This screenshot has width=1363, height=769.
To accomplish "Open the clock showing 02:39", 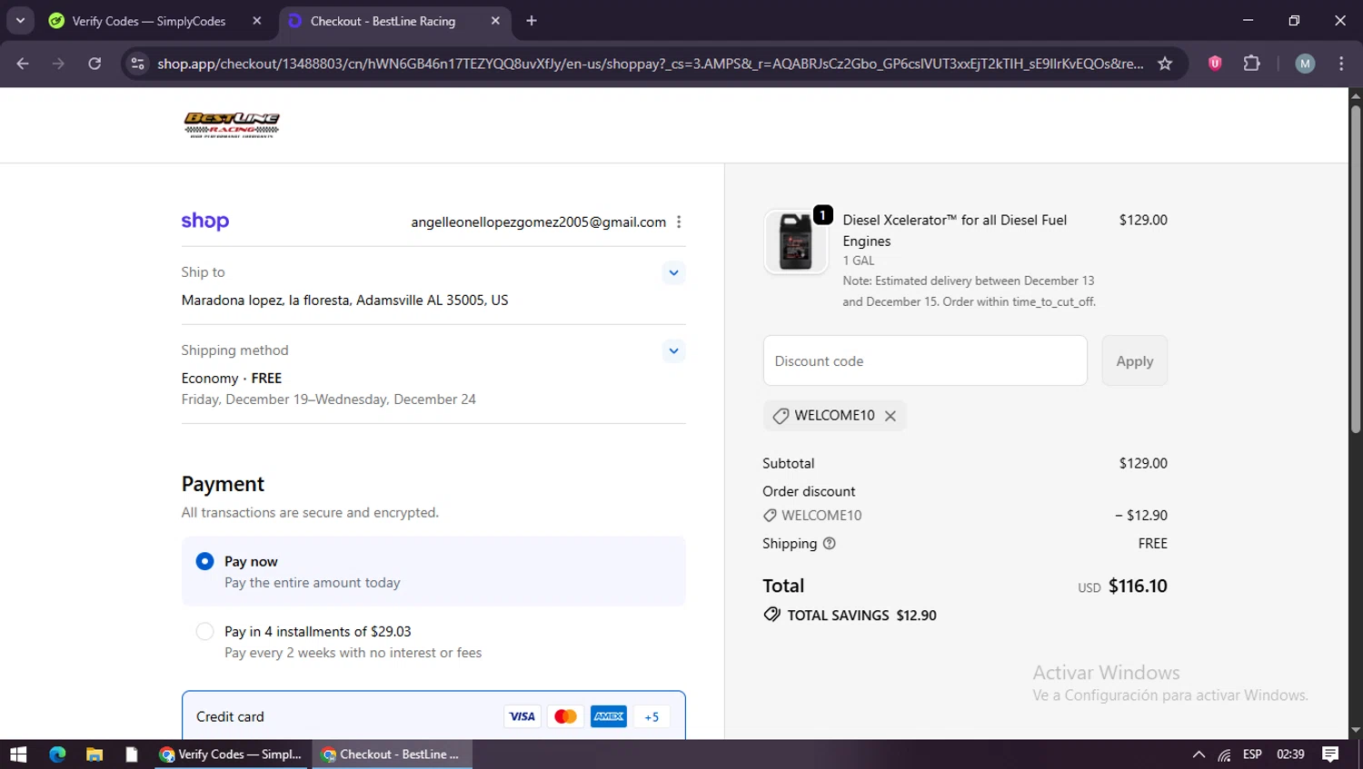I will 1290,754.
